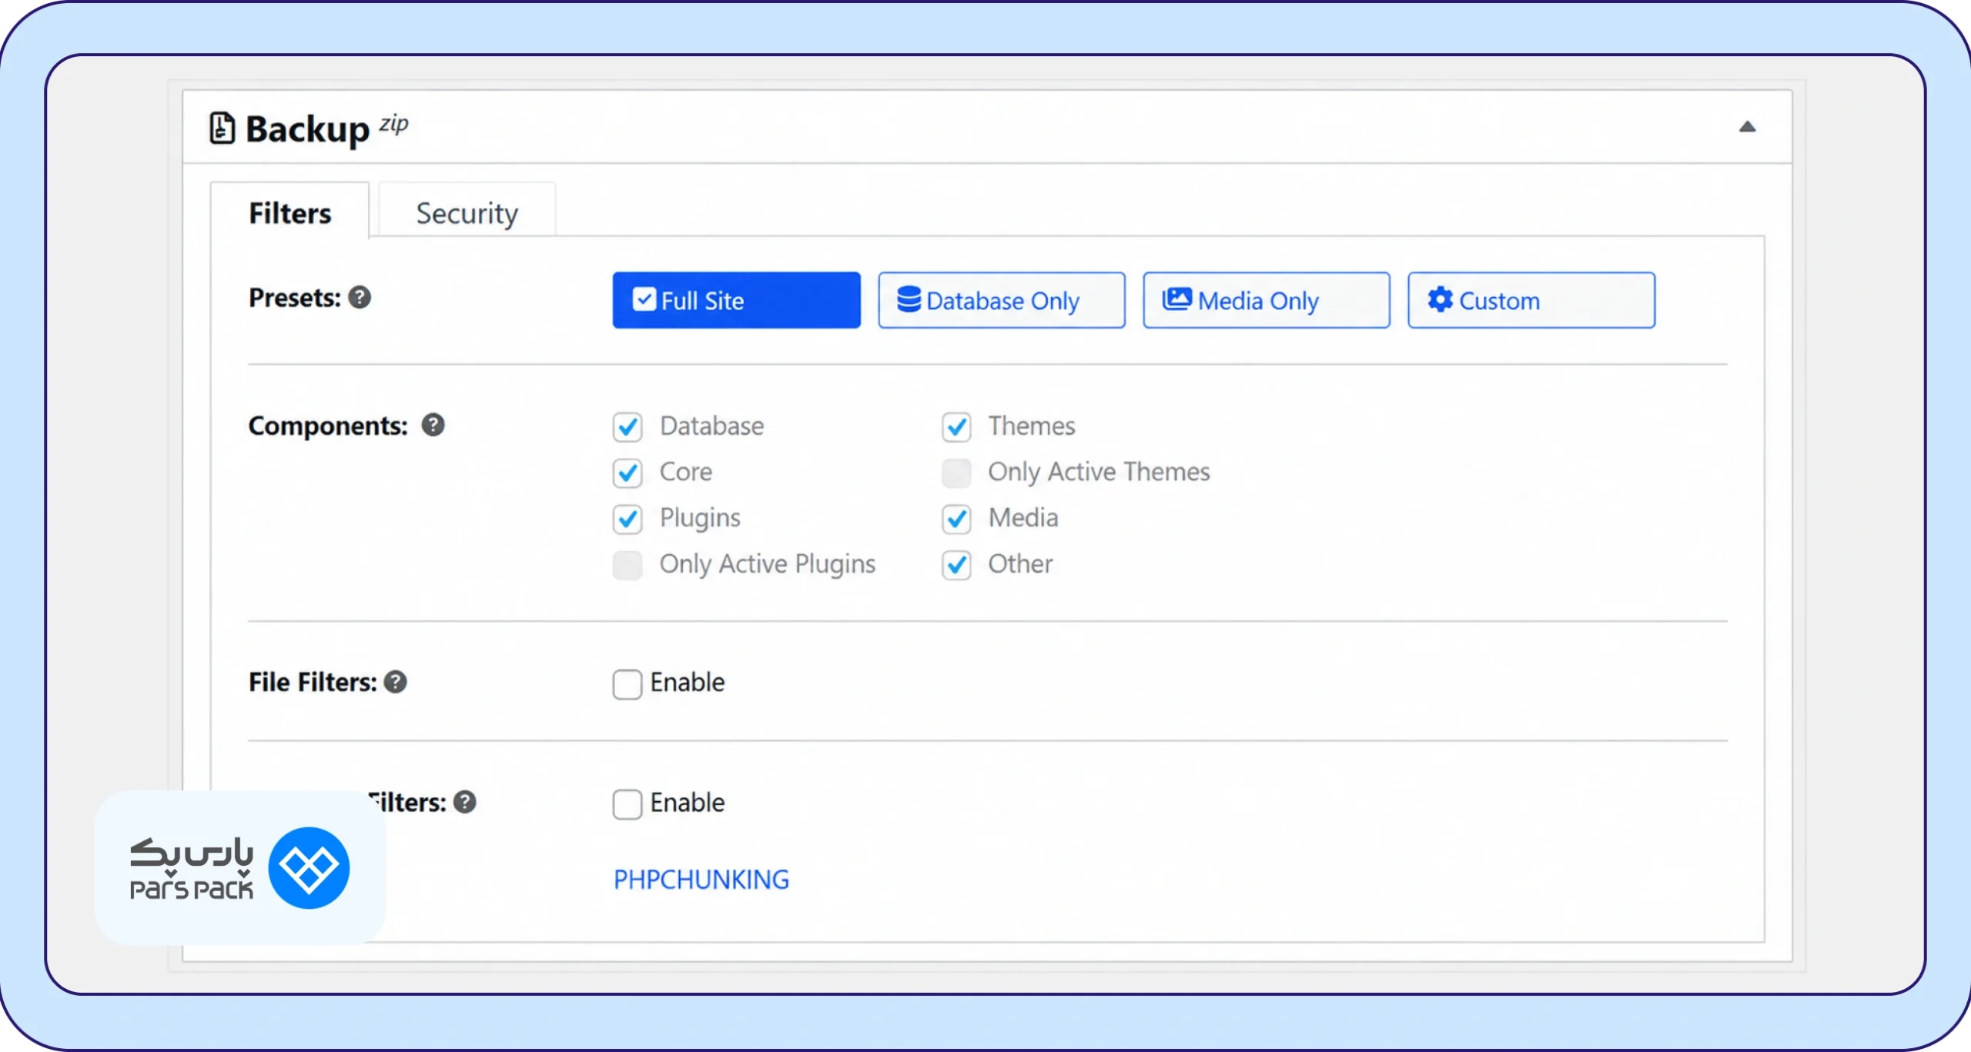Toggle the Only Active Plugins checkbox
The height and width of the screenshot is (1052, 1971).
[627, 565]
